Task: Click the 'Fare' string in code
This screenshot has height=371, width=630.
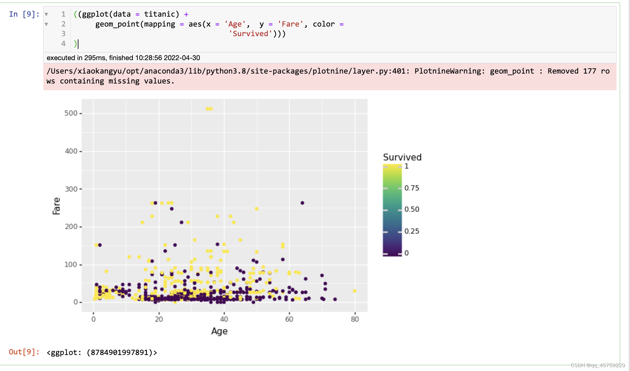Action: [290, 24]
